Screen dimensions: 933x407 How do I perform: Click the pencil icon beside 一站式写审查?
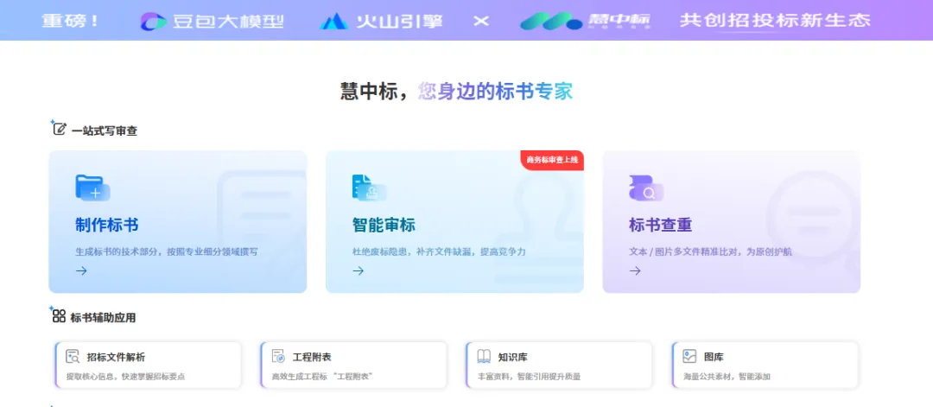(x=59, y=129)
